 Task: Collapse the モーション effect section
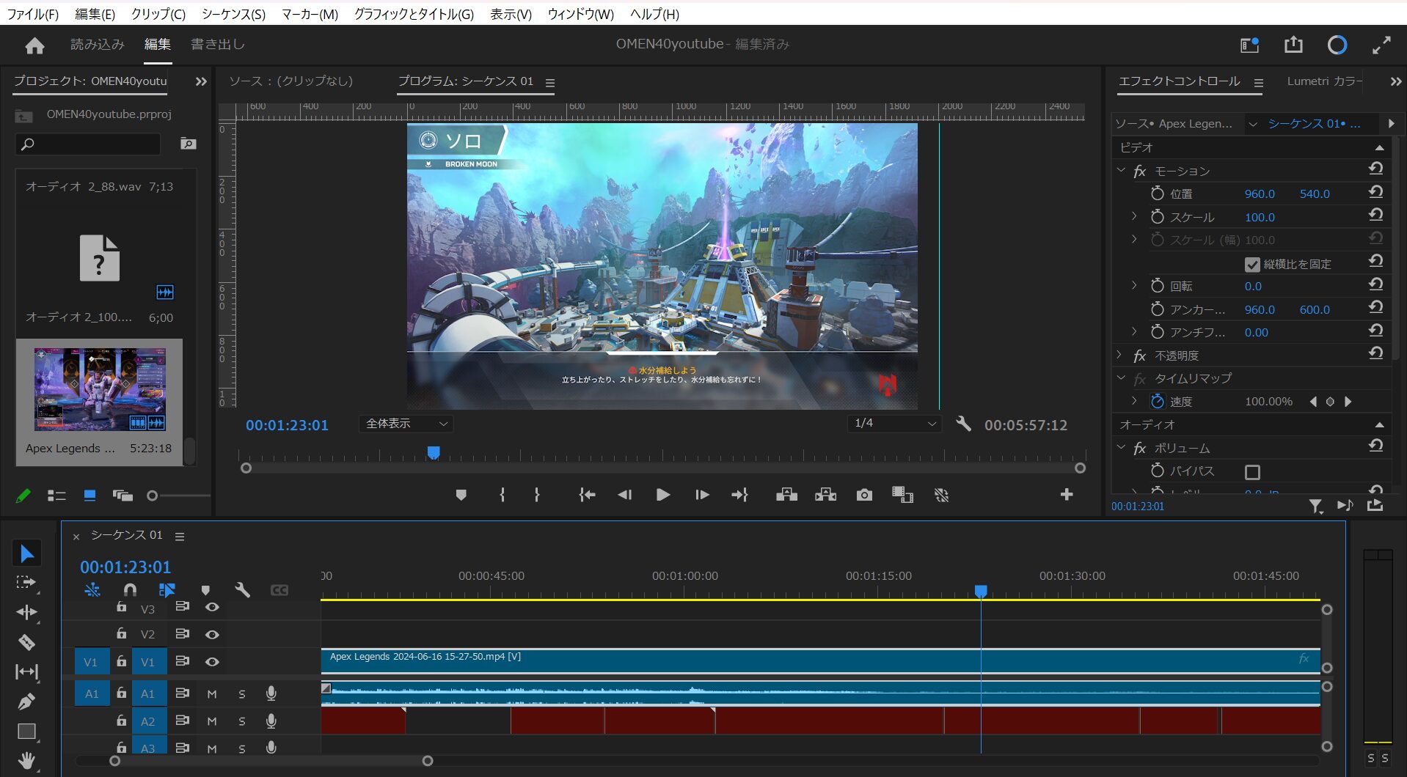tap(1120, 170)
